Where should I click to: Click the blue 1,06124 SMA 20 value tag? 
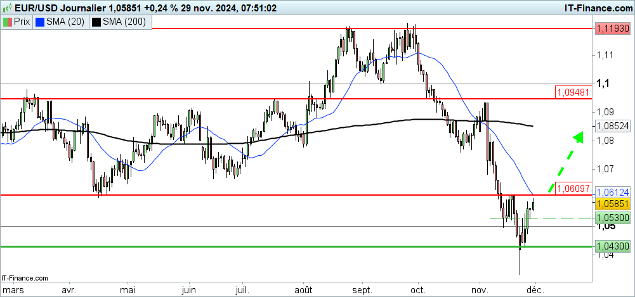[x=612, y=191]
